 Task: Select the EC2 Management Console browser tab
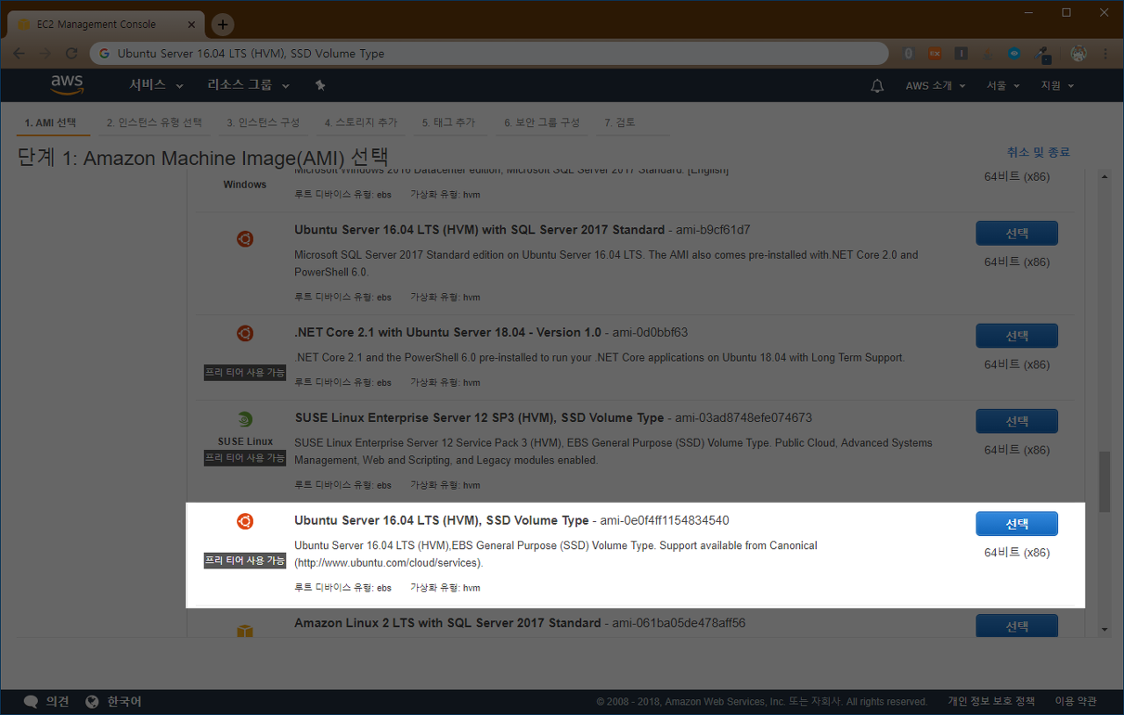point(105,25)
